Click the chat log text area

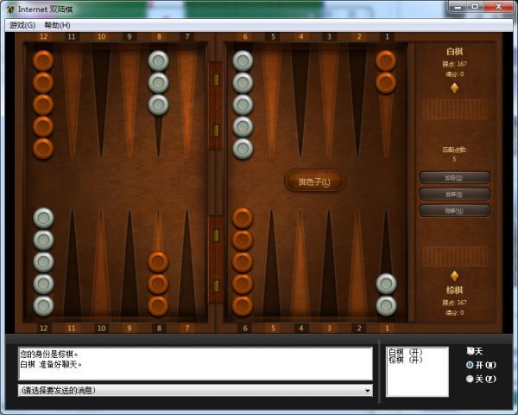click(x=195, y=364)
